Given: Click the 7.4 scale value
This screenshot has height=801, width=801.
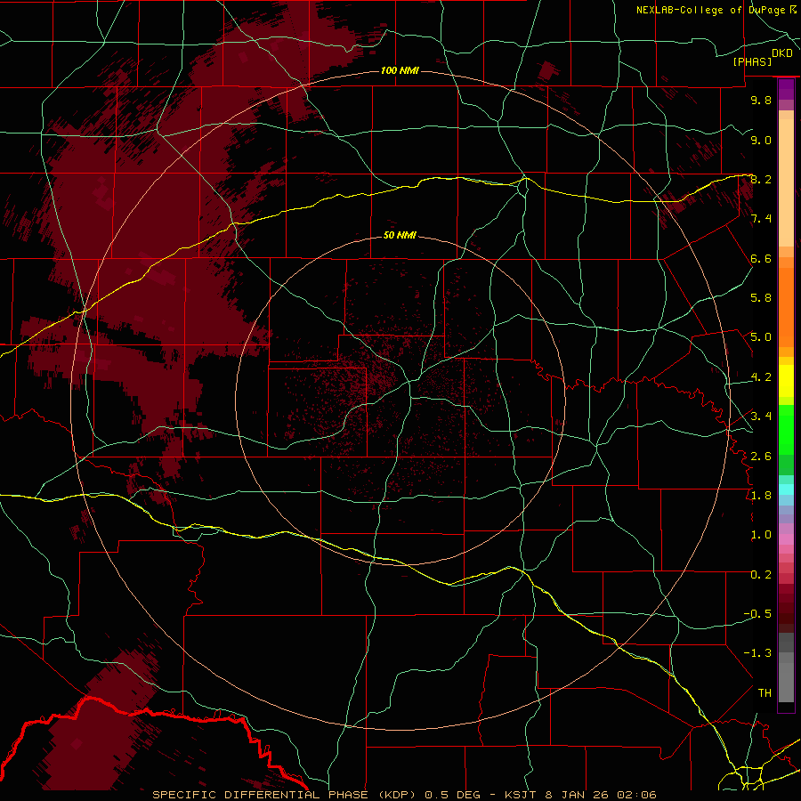Looking at the screenshot, I should [761, 219].
